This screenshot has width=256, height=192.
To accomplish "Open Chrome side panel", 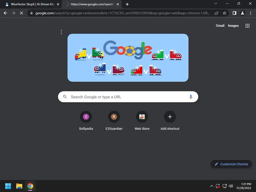I will click(234, 13).
